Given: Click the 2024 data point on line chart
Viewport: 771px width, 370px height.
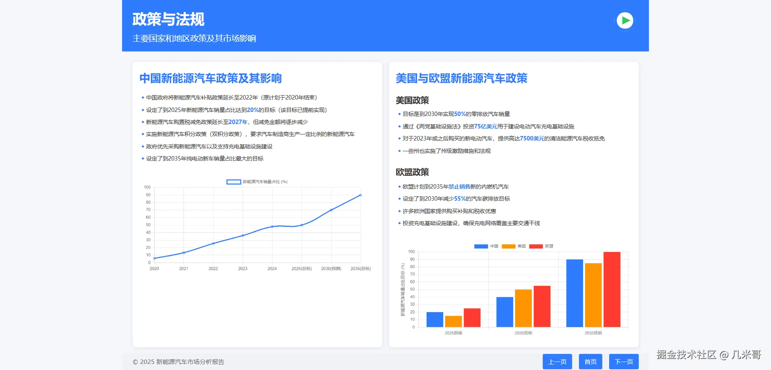Looking at the screenshot, I should (x=272, y=227).
